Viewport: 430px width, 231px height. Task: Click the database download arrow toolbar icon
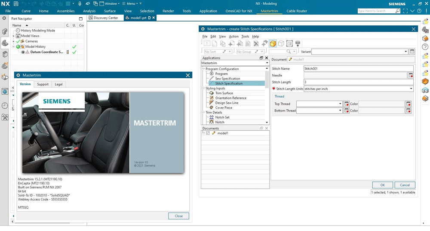point(298,43)
